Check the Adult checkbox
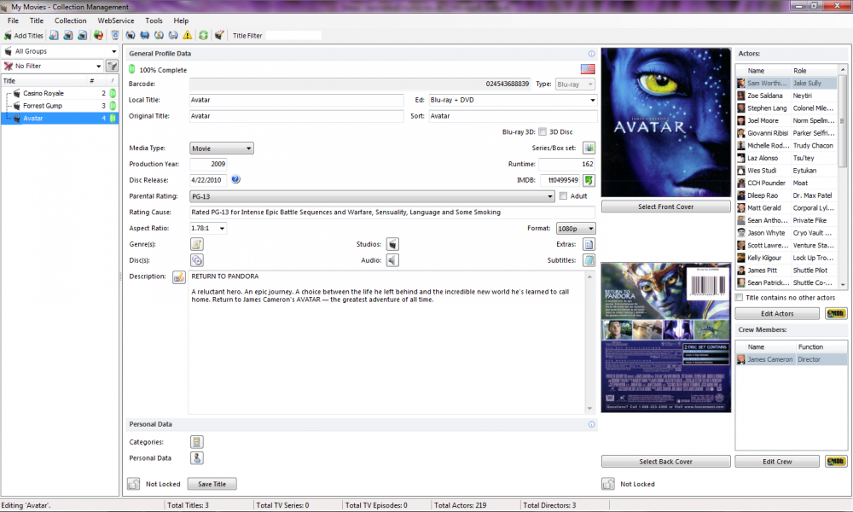 tap(563, 196)
